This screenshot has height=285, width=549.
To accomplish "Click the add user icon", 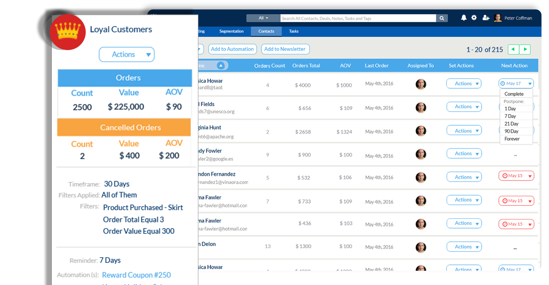I will tap(486, 18).
